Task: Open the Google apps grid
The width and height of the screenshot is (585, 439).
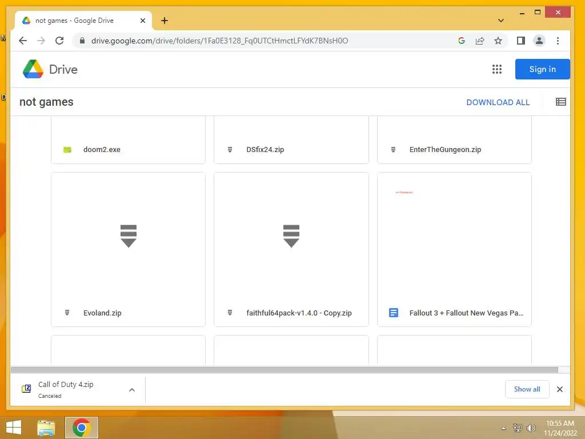Action: [x=496, y=69]
